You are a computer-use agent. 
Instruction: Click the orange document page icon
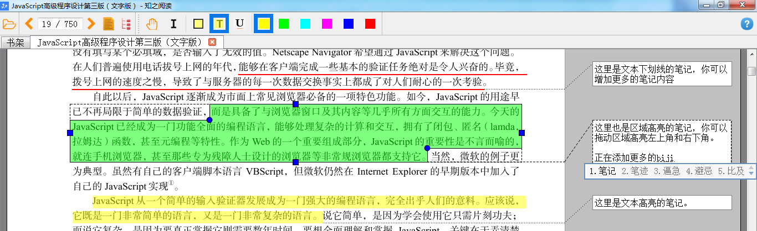pyautogui.click(x=109, y=24)
